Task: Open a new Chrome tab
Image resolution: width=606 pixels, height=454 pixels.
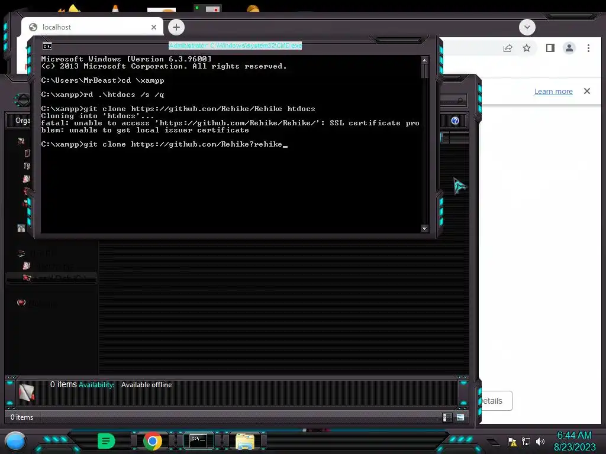Action: pyautogui.click(x=176, y=27)
